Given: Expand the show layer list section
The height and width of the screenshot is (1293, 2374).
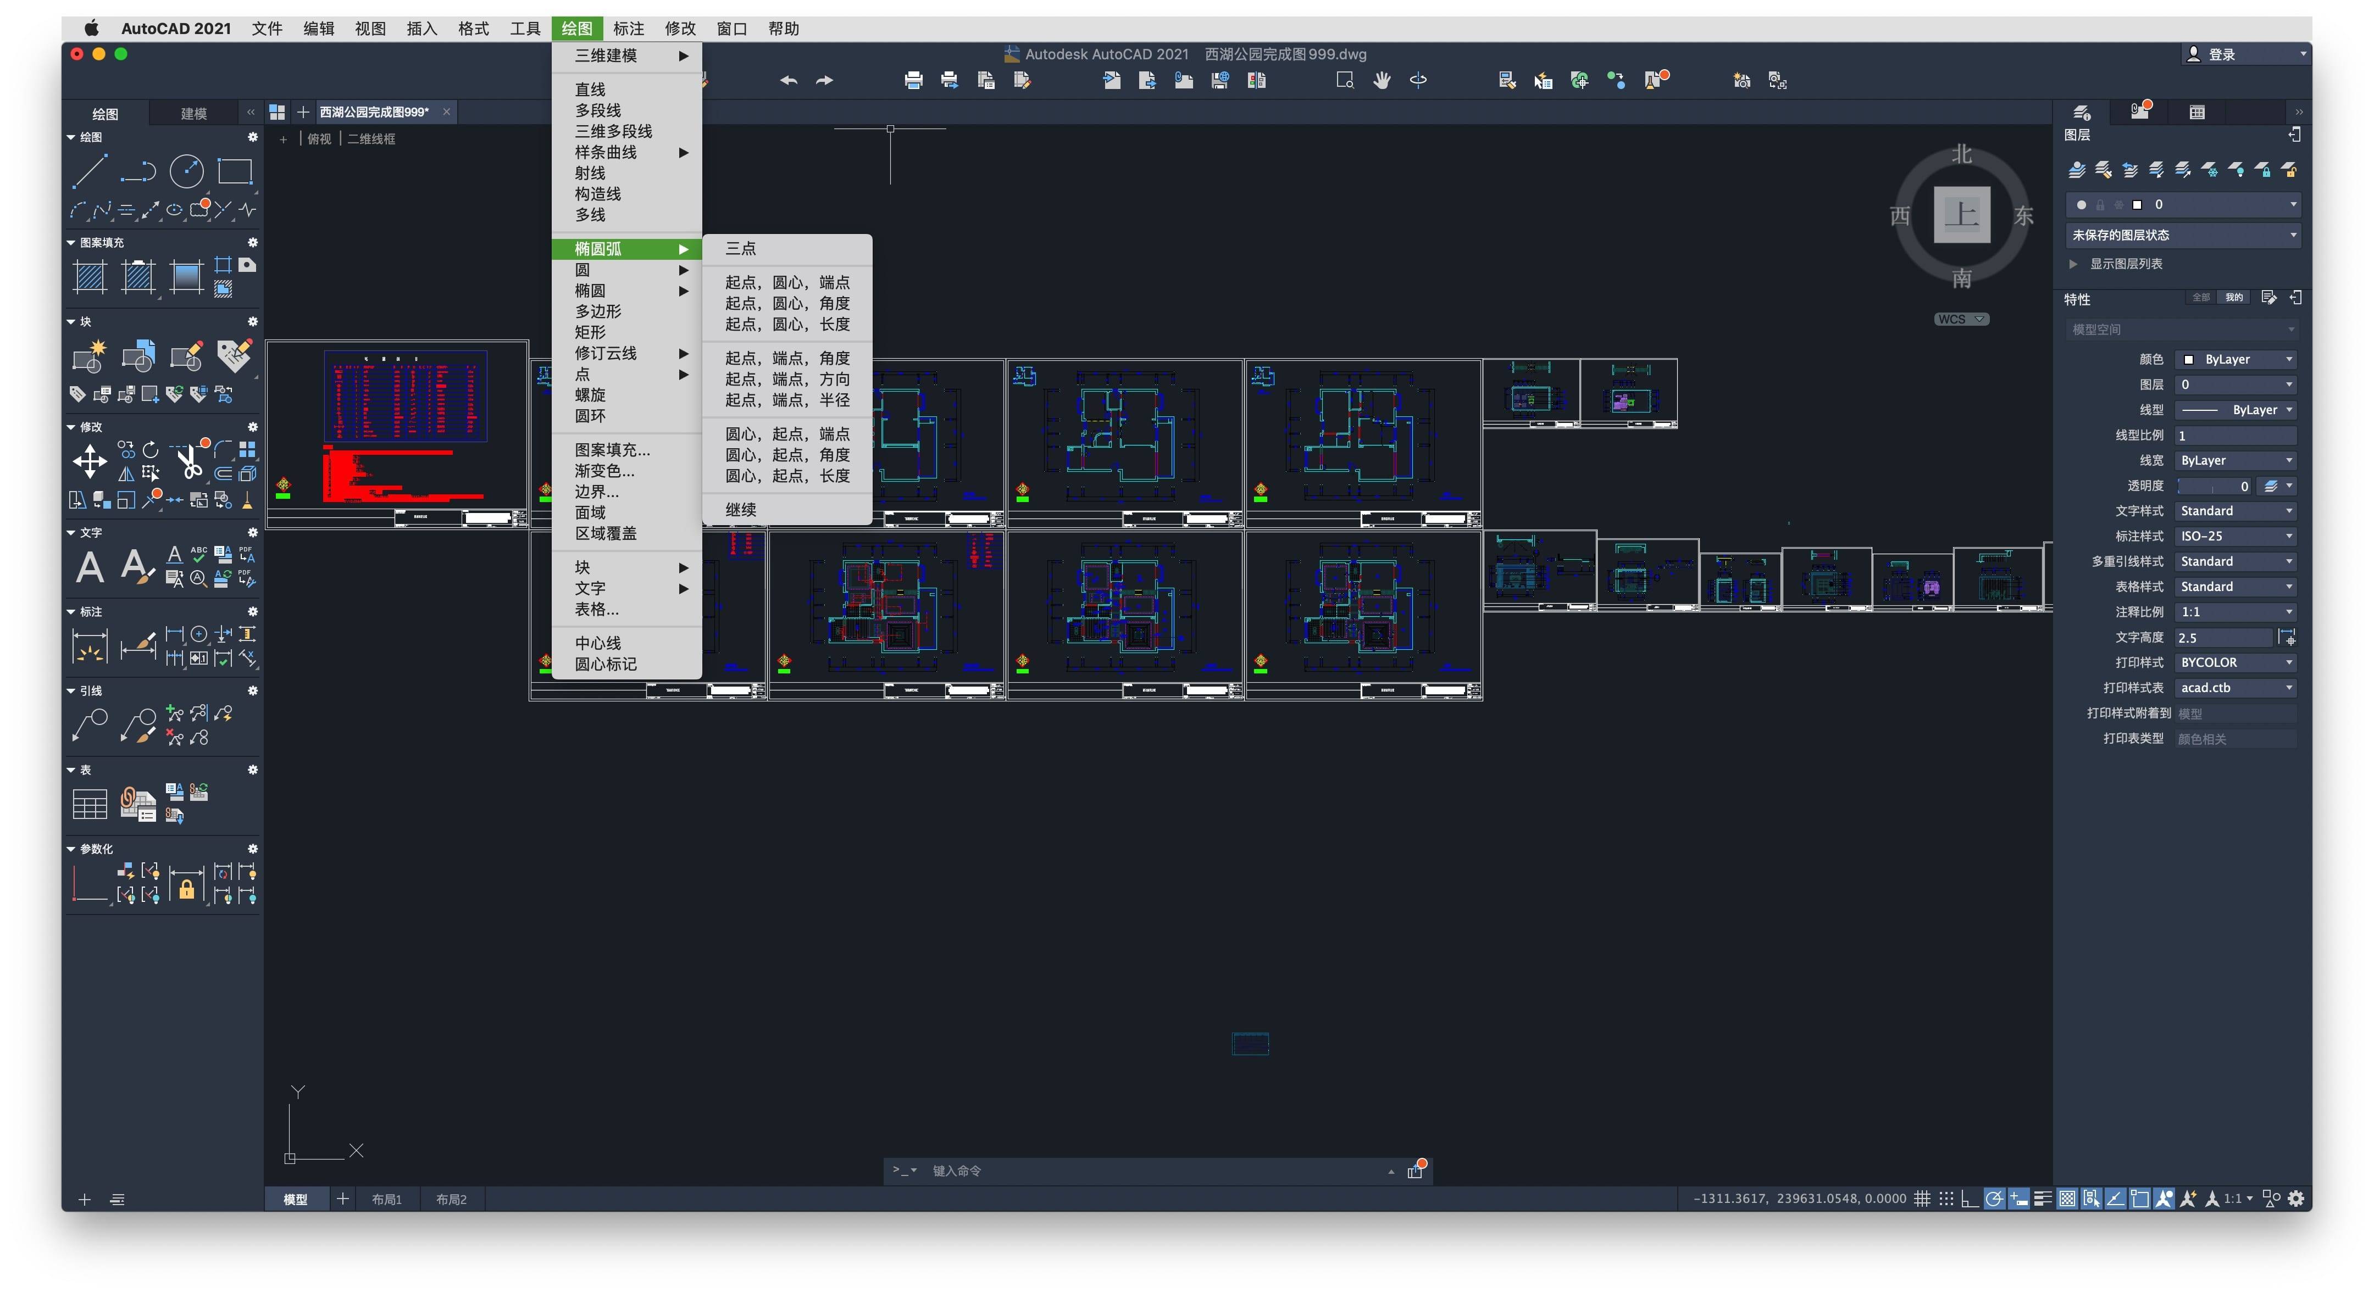Looking at the screenshot, I should 2073,264.
